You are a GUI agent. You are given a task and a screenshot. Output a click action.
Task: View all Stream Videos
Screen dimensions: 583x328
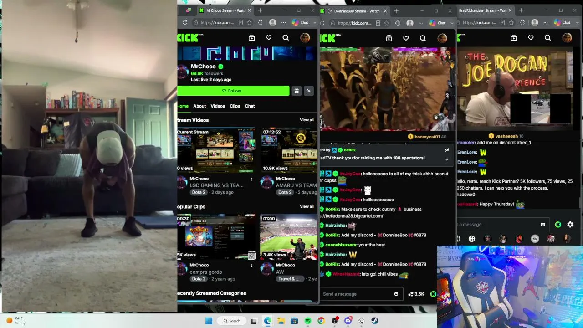click(x=307, y=120)
